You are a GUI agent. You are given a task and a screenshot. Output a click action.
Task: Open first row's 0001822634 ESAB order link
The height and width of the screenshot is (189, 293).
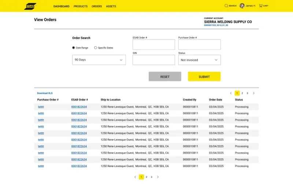pos(79,107)
